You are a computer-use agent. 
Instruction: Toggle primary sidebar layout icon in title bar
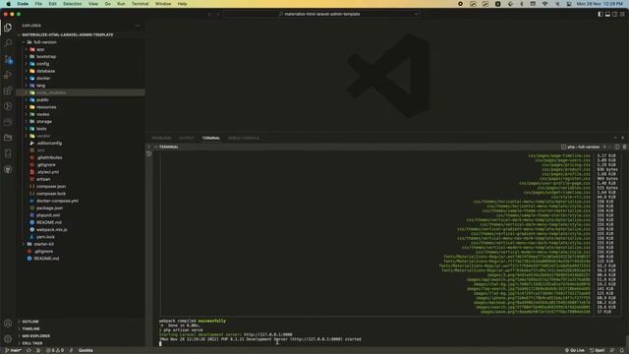coord(600,14)
